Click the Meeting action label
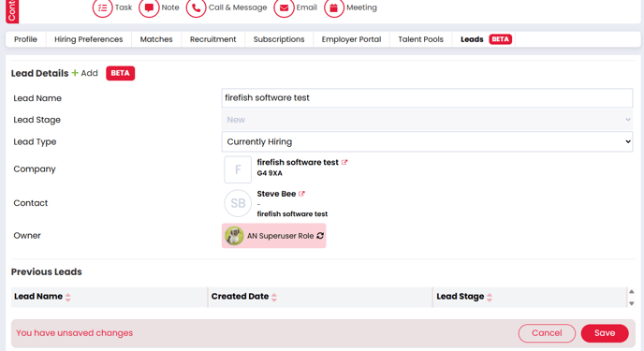Screen dimensions: 644x351 (361, 7)
